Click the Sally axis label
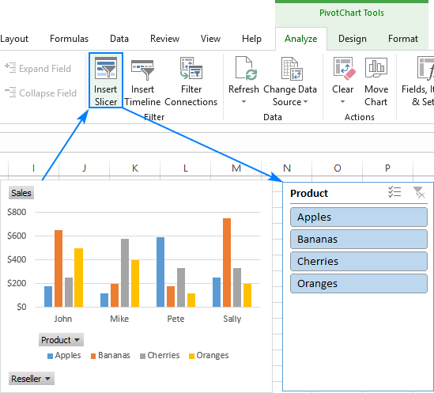This screenshot has height=393, width=434. click(x=232, y=319)
